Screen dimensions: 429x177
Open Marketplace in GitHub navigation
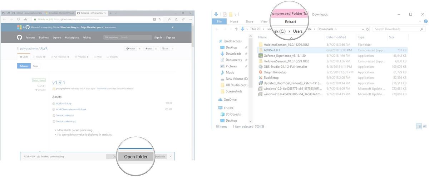click(72, 37)
